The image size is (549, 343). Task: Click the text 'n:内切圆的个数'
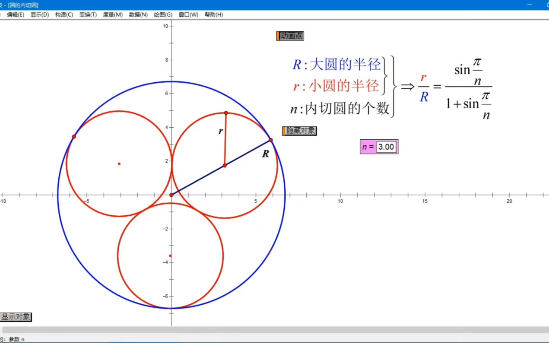(340, 109)
